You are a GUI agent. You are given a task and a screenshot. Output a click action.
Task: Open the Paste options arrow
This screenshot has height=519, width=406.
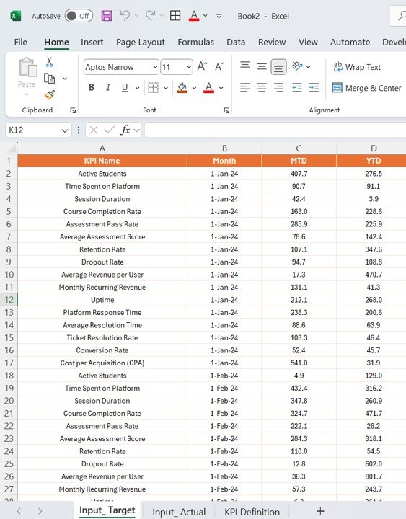(x=27, y=94)
